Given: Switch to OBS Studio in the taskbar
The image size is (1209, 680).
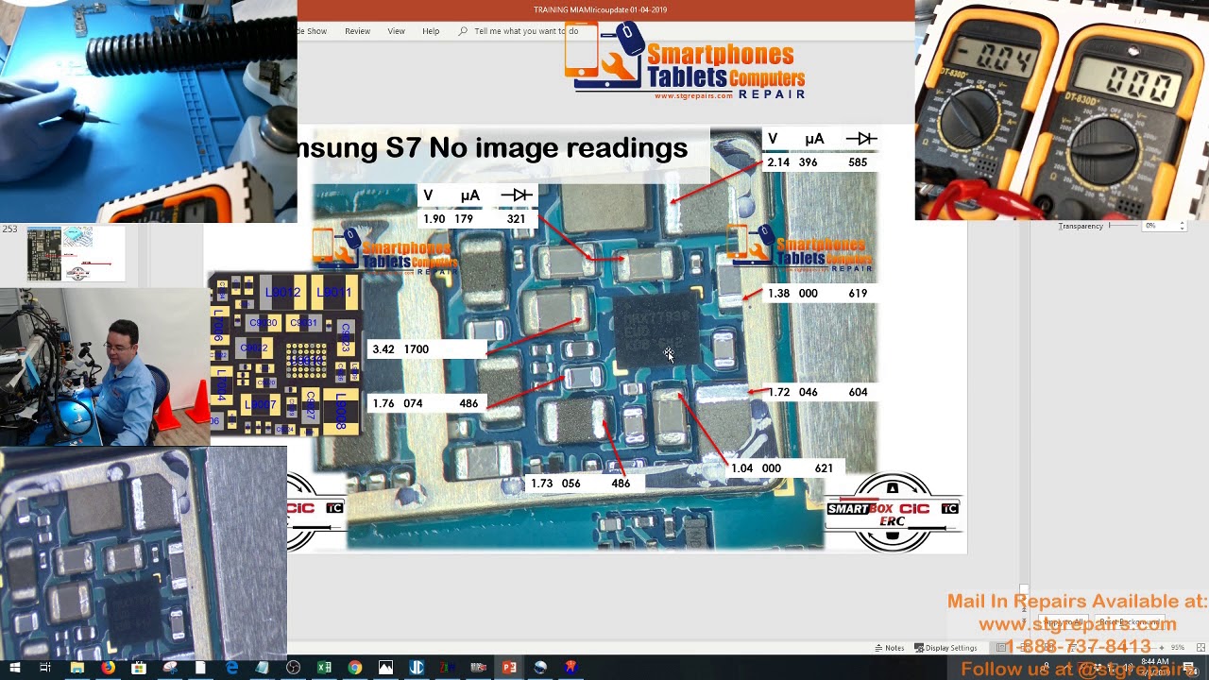Looking at the screenshot, I should pyautogui.click(x=293, y=668).
